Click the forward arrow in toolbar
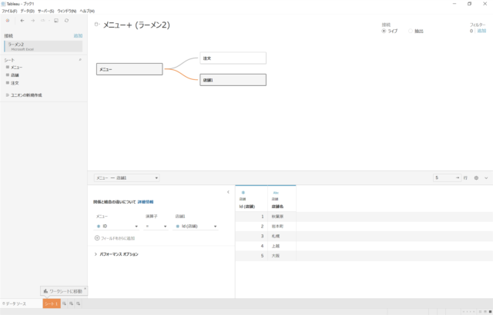Screen dimensions: 493x315 [32, 21]
